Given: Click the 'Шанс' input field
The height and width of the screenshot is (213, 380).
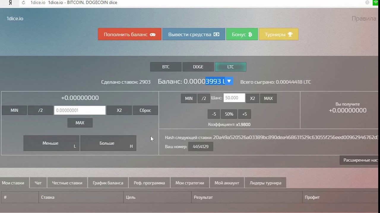Looking at the screenshot, I should (x=234, y=98).
